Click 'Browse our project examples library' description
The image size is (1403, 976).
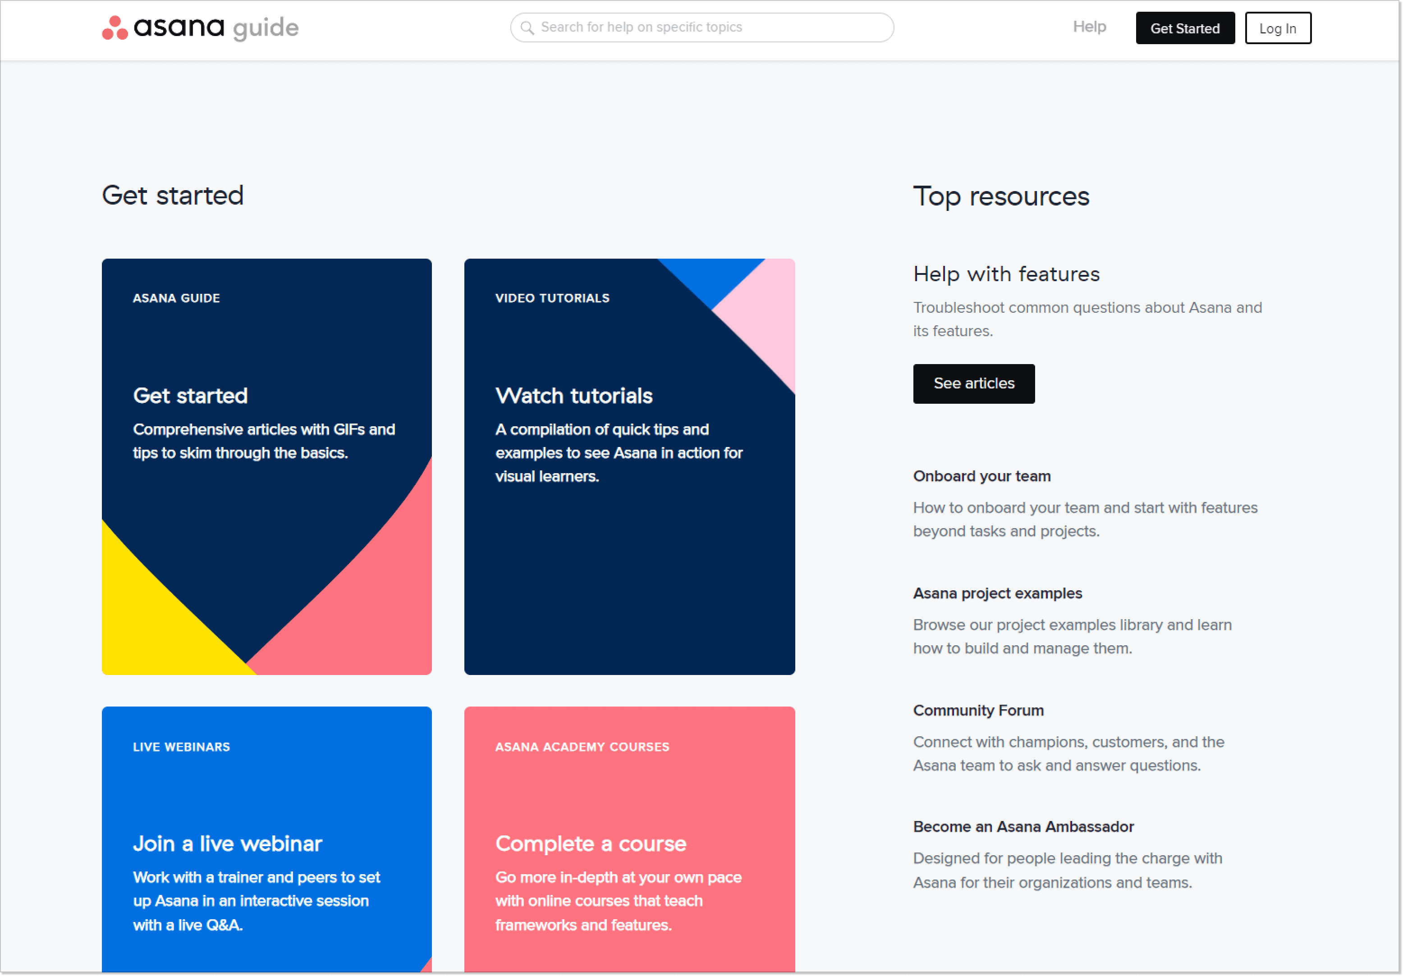[x=1073, y=636]
